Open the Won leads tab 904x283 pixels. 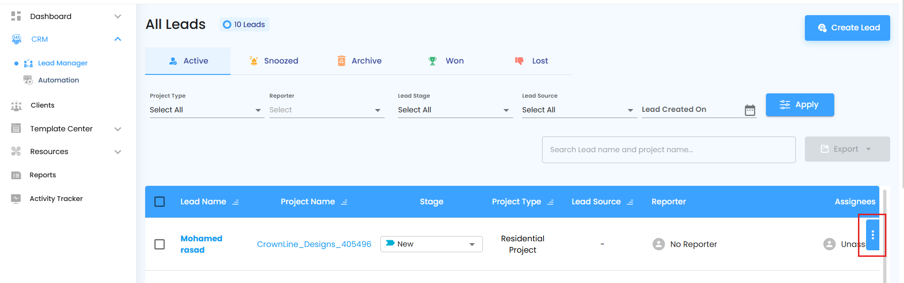(x=446, y=61)
